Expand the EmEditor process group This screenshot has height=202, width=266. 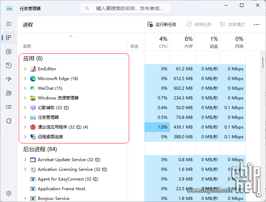click(25, 69)
